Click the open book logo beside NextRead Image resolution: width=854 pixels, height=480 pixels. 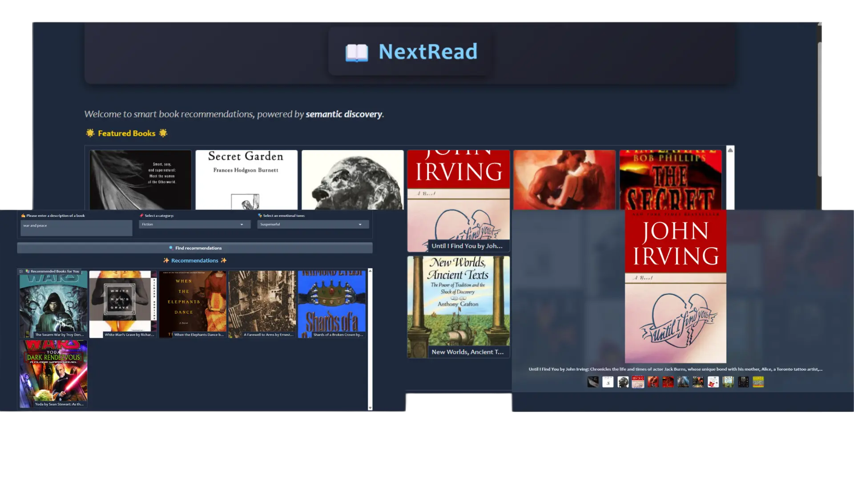(357, 52)
